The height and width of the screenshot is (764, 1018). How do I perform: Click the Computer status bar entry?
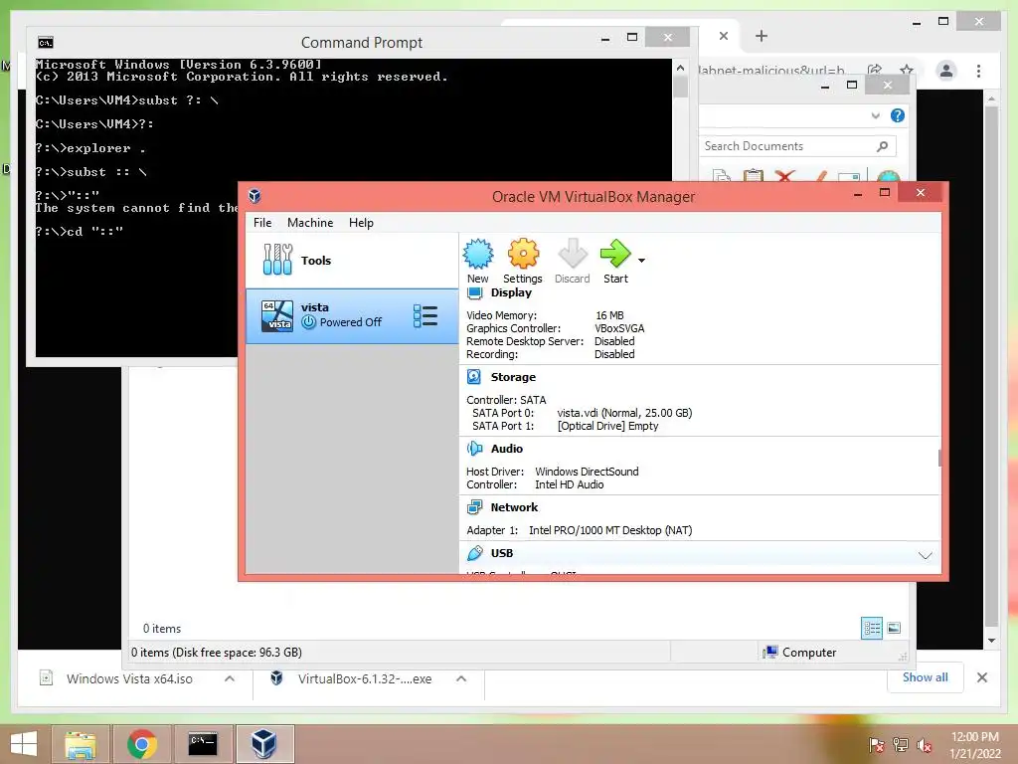[800, 653]
